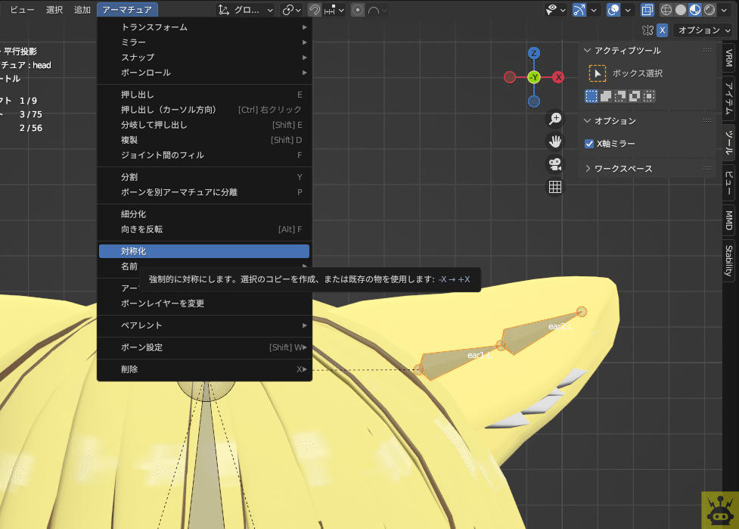Choose 押し出し menu entry
739x529 pixels.
tap(204, 95)
